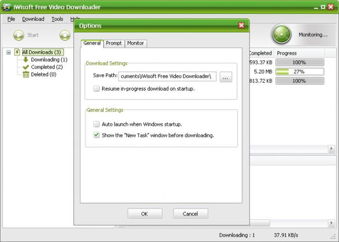Click the Completed checkmark icon in tree

click(26, 67)
